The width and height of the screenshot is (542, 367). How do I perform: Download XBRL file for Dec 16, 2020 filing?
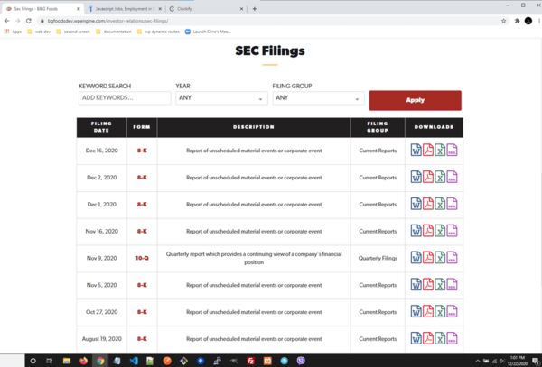(452, 150)
